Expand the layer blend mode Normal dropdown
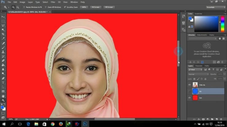This screenshot has height=127, width=227. tap(198, 74)
